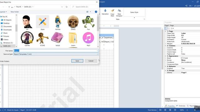Collapse the 5. Design property group
Viewport: 200px width, 112px height.
pos(165,71)
